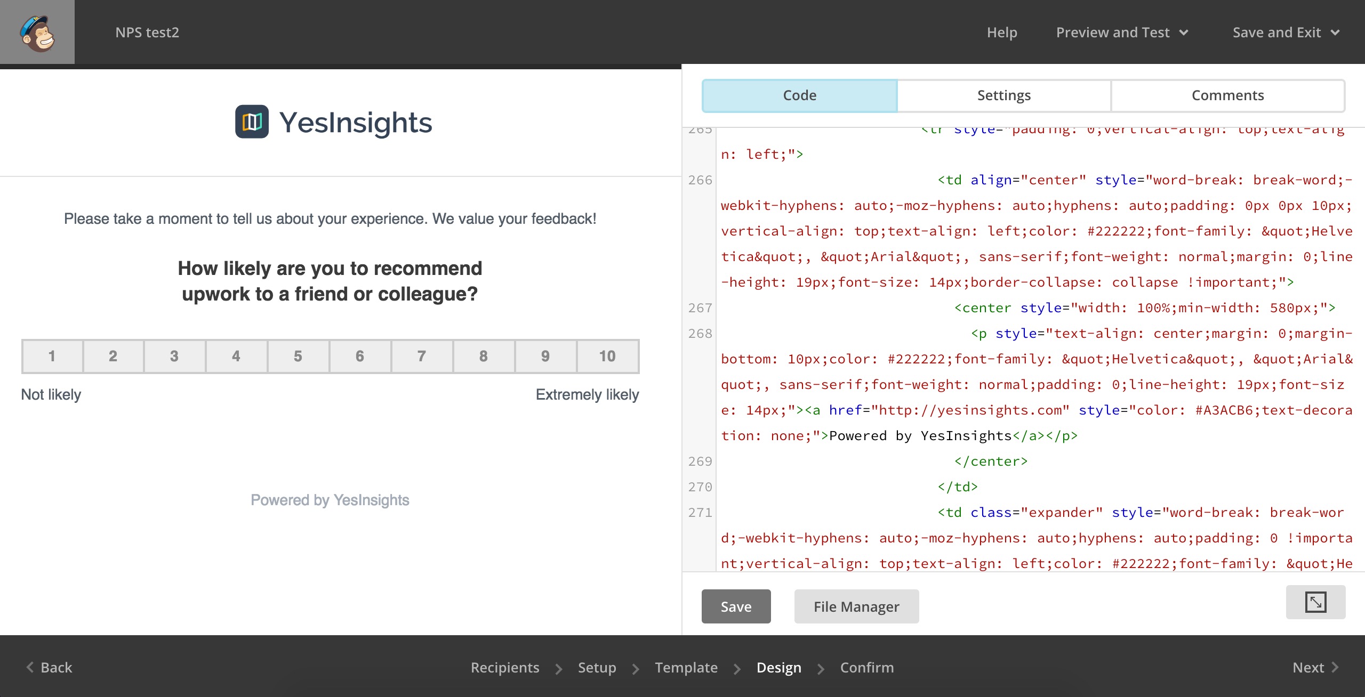Screen dimensions: 1365x697
Task: Select NPS rating 7
Action: (422, 356)
